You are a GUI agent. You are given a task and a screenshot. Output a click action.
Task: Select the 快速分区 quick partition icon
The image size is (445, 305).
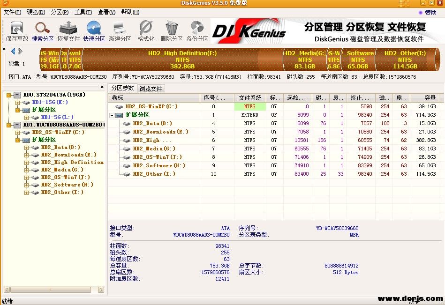tap(94, 31)
